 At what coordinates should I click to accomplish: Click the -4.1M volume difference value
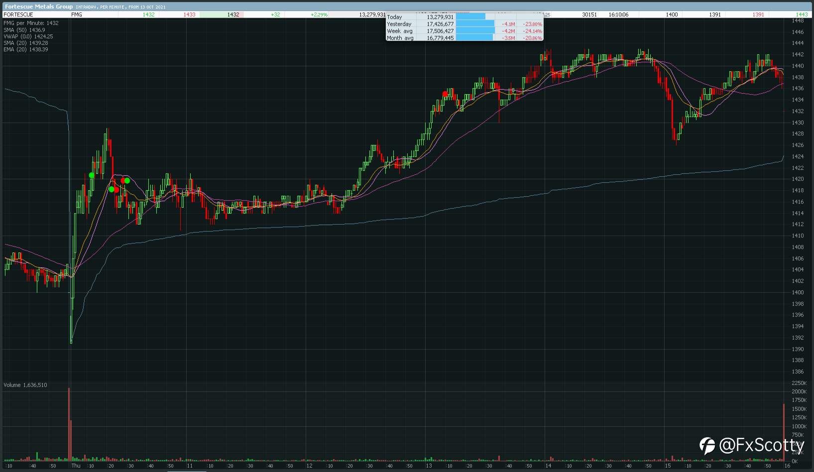click(508, 24)
